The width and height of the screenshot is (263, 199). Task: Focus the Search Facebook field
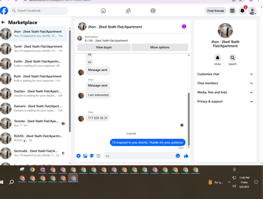click(39, 10)
